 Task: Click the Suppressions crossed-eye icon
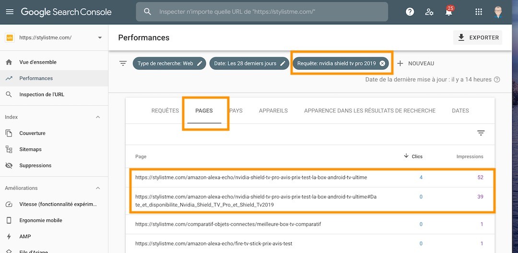tap(9, 165)
